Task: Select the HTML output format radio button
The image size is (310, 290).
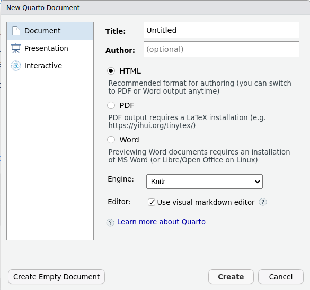Action: [x=111, y=71]
